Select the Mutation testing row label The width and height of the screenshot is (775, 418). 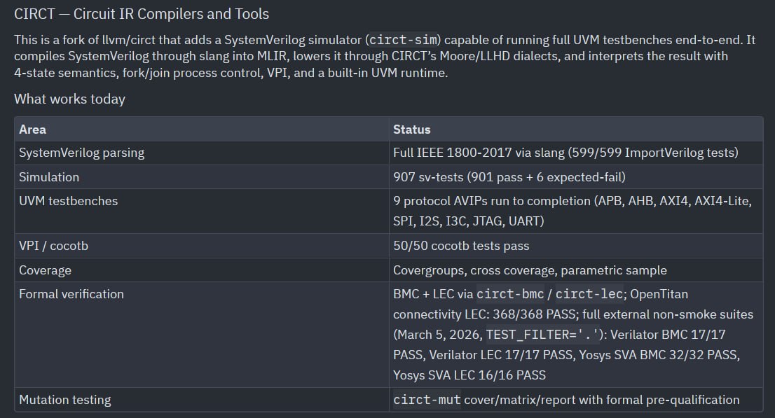pos(64,400)
